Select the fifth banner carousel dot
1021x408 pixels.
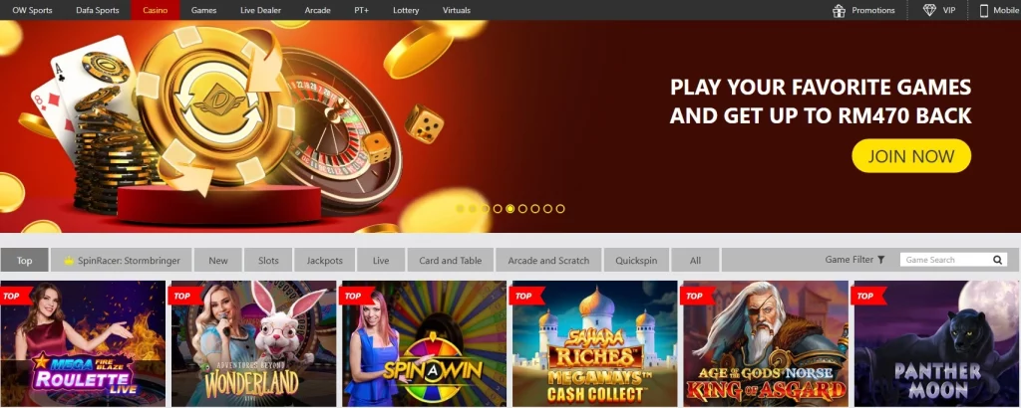(510, 209)
